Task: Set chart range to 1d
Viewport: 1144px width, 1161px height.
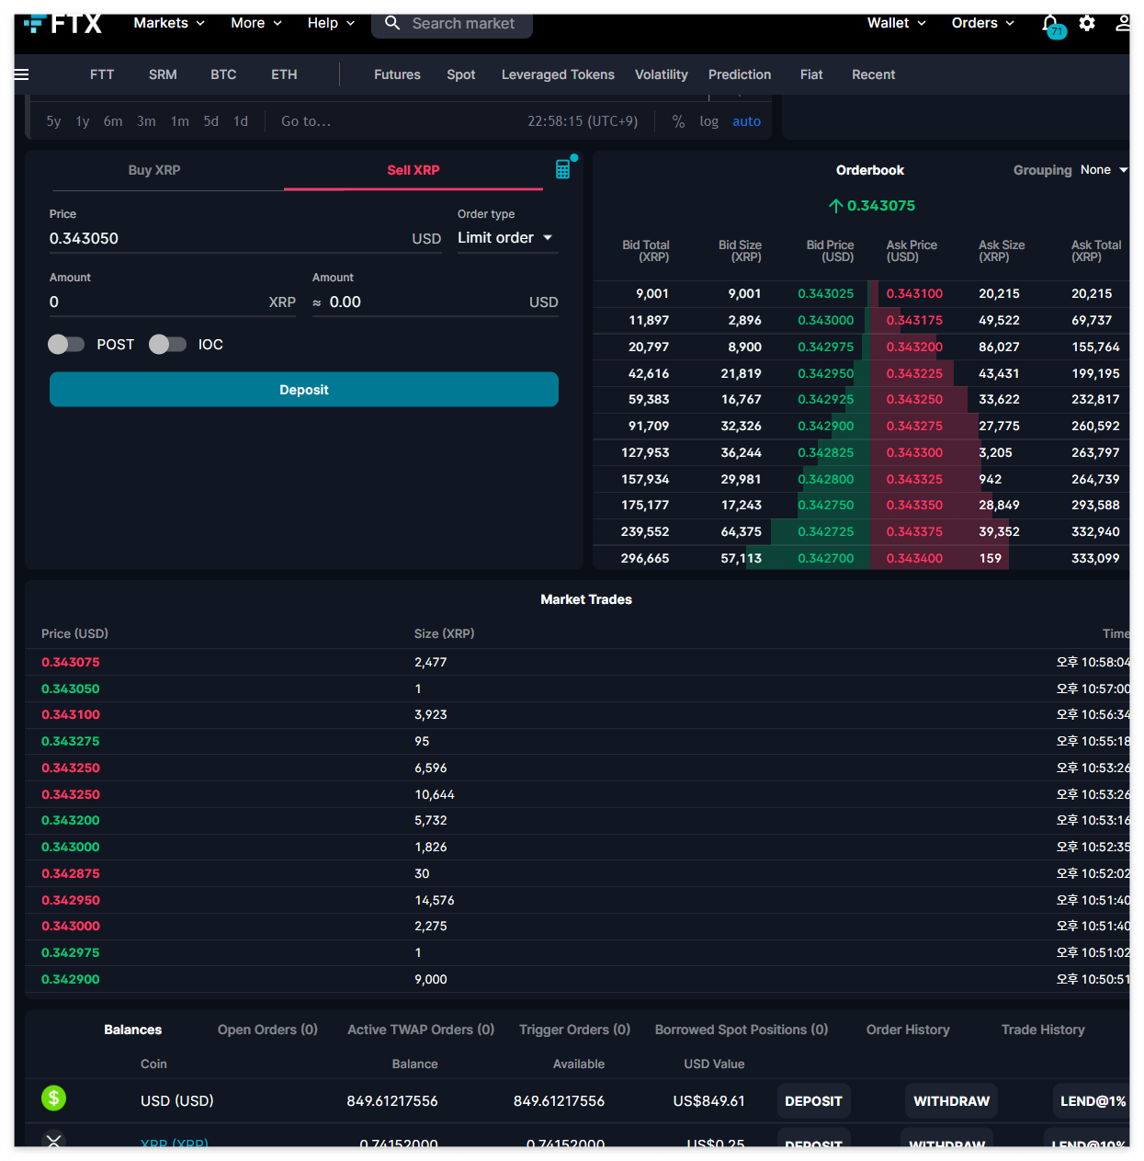Action: pyautogui.click(x=241, y=121)
